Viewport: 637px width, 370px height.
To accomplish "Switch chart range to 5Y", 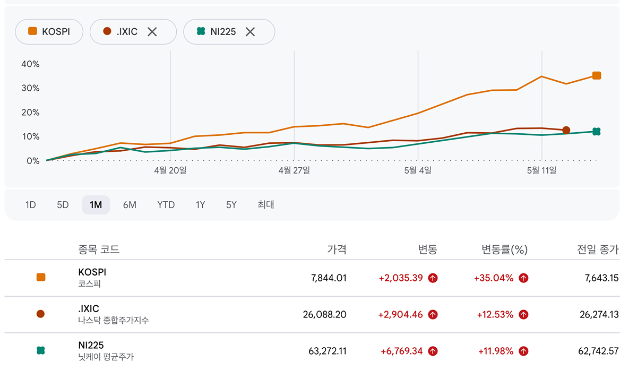I will pos(231,205).
